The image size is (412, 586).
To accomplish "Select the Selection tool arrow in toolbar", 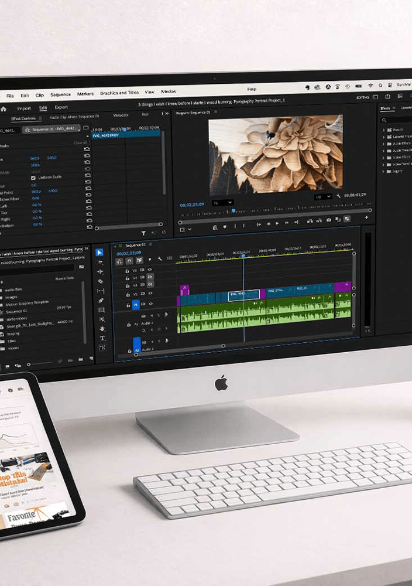I will point(99,252).
